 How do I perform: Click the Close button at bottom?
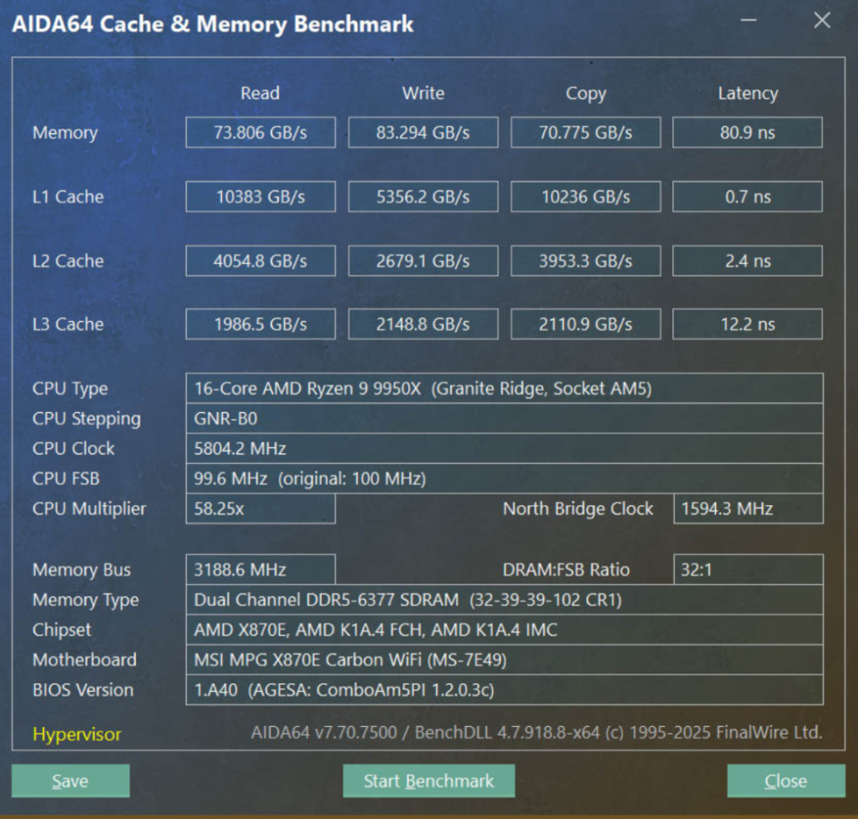pyautogui.click(x=786, y=781)
